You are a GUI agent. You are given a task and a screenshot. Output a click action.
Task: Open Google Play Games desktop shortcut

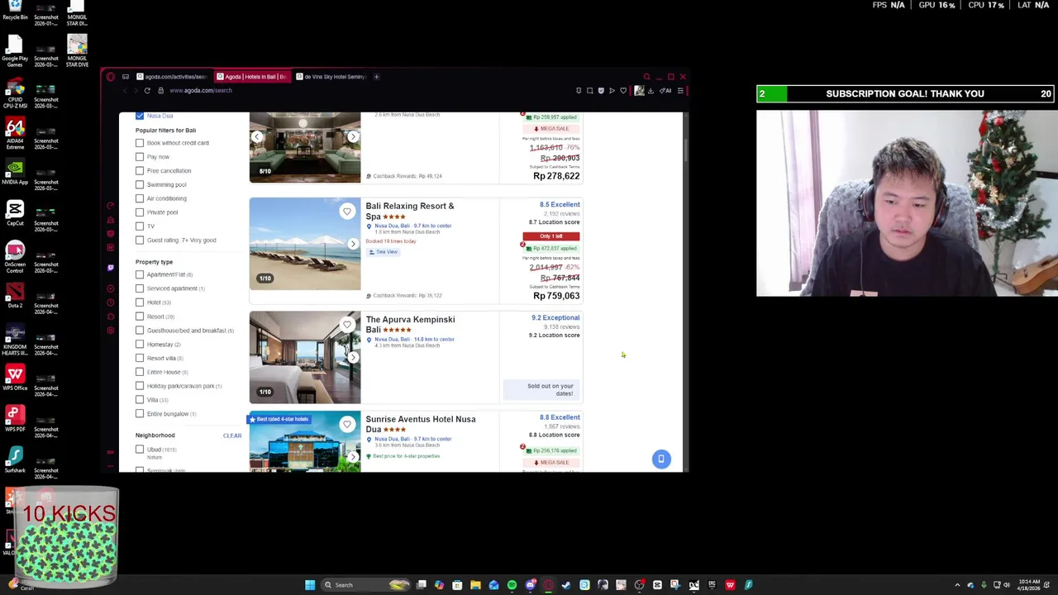click(x=15, y=50)
